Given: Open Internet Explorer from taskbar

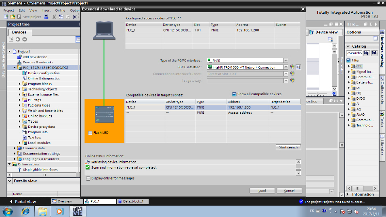Looking at the screenshot, I should (x=25, y=211).
